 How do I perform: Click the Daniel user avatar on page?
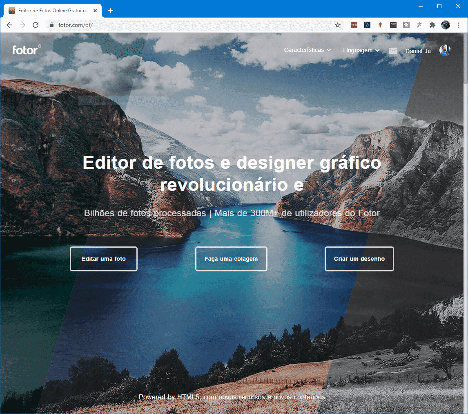(445, 51)
